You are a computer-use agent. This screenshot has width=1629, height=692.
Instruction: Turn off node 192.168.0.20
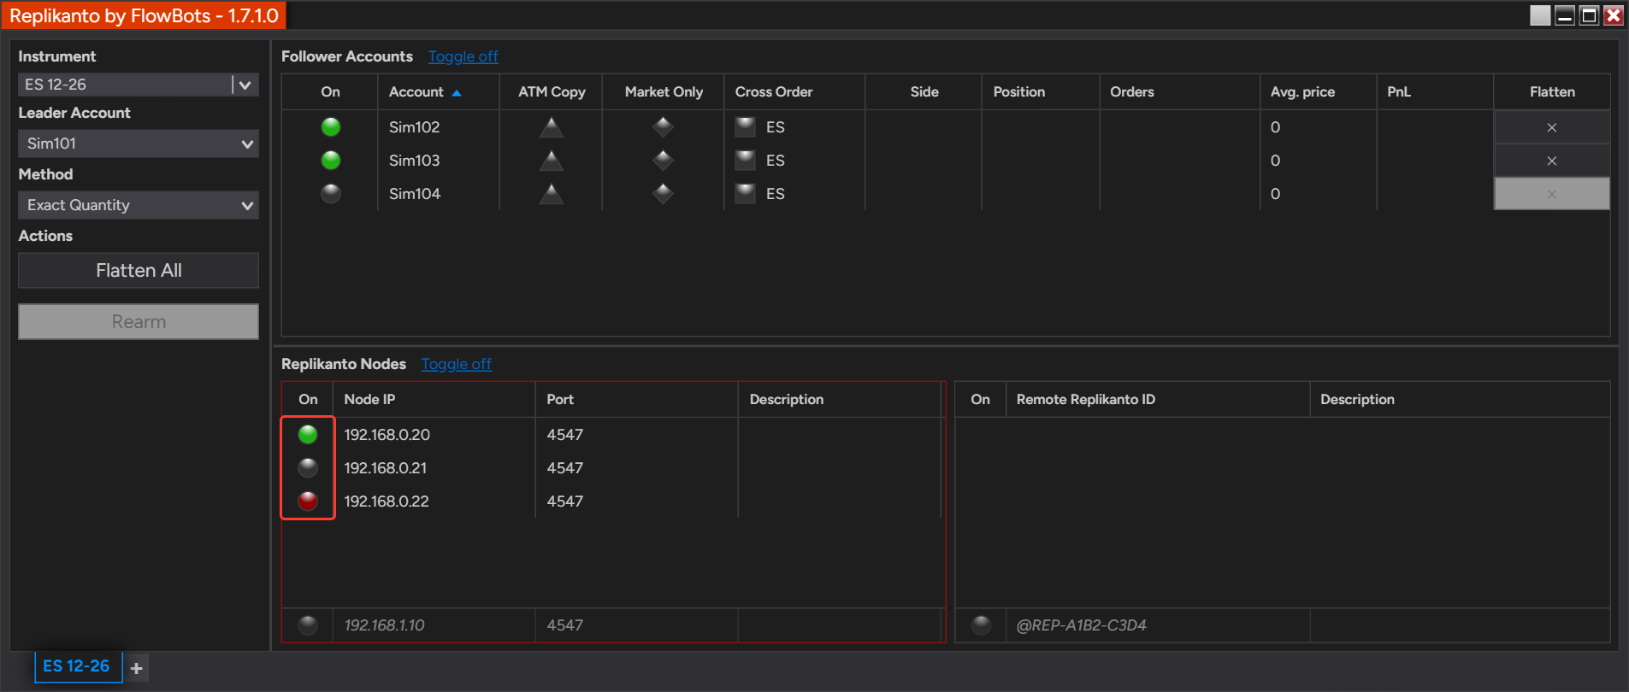308,435
